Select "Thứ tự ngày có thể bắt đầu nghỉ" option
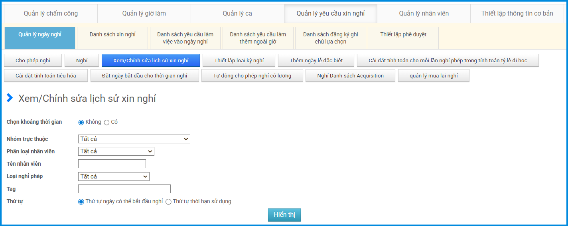This screenshot has width=568, height=226. (81, 202)
